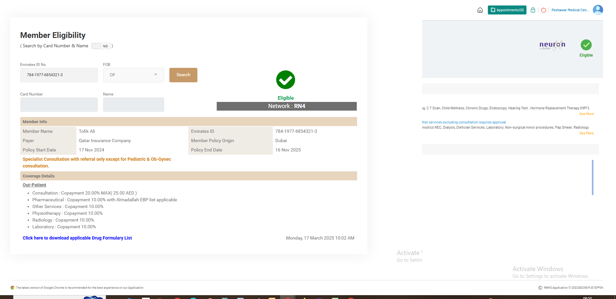This screenshot has width=616, height=299.
Task: Click the Other Services copayment line
Action: click(68, 206)
